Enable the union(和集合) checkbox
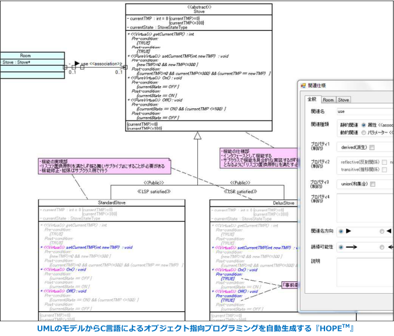394x336 pixels. [373, 184]
